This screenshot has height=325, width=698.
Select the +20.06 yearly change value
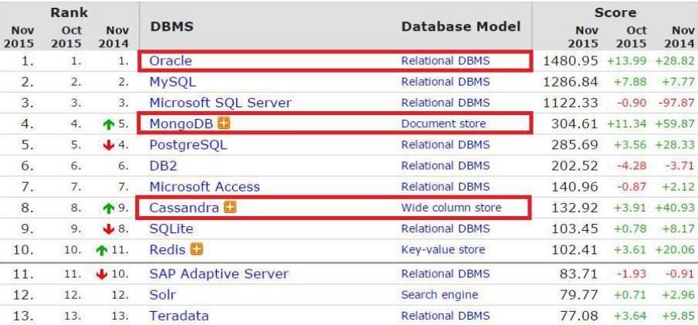click(x=675, y=250)
